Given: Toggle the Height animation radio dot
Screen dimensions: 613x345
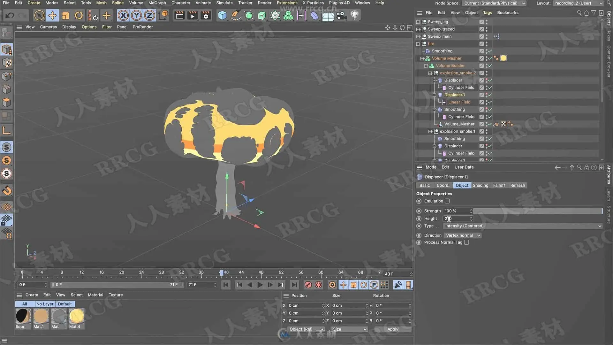Looking at the screenshot, I should [419, 218].
